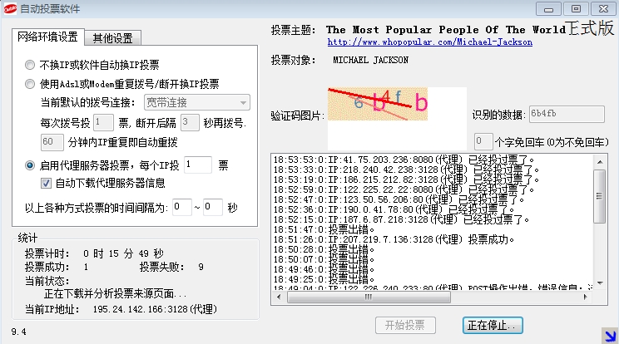
Task: Select no IP change voting radio option
Action: [x=30, y=65]
